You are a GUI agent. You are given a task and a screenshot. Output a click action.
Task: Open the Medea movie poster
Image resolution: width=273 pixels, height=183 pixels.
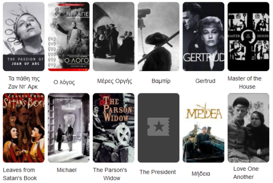pos(203,128)
